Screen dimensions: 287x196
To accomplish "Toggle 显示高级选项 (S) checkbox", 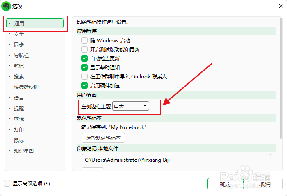I will coord(7,183).
